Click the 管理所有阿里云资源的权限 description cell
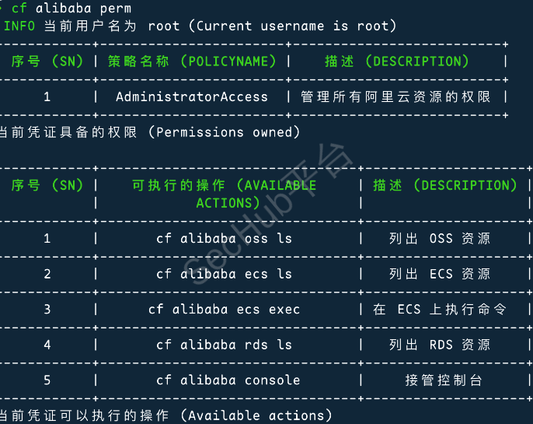 [396, 96]
